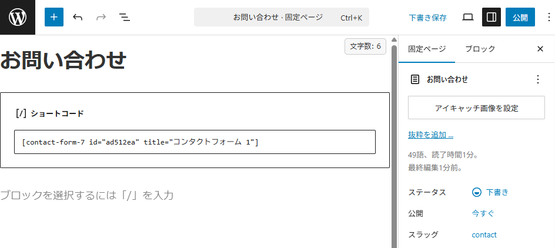Toggle the settings sidebar panel
The image size is (555, 248).
(x=492, y=17)
